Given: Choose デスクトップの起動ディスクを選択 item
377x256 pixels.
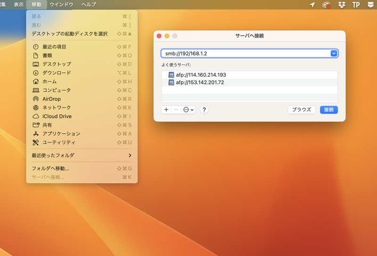Looking at the screenshot, I should pos(82,33).
